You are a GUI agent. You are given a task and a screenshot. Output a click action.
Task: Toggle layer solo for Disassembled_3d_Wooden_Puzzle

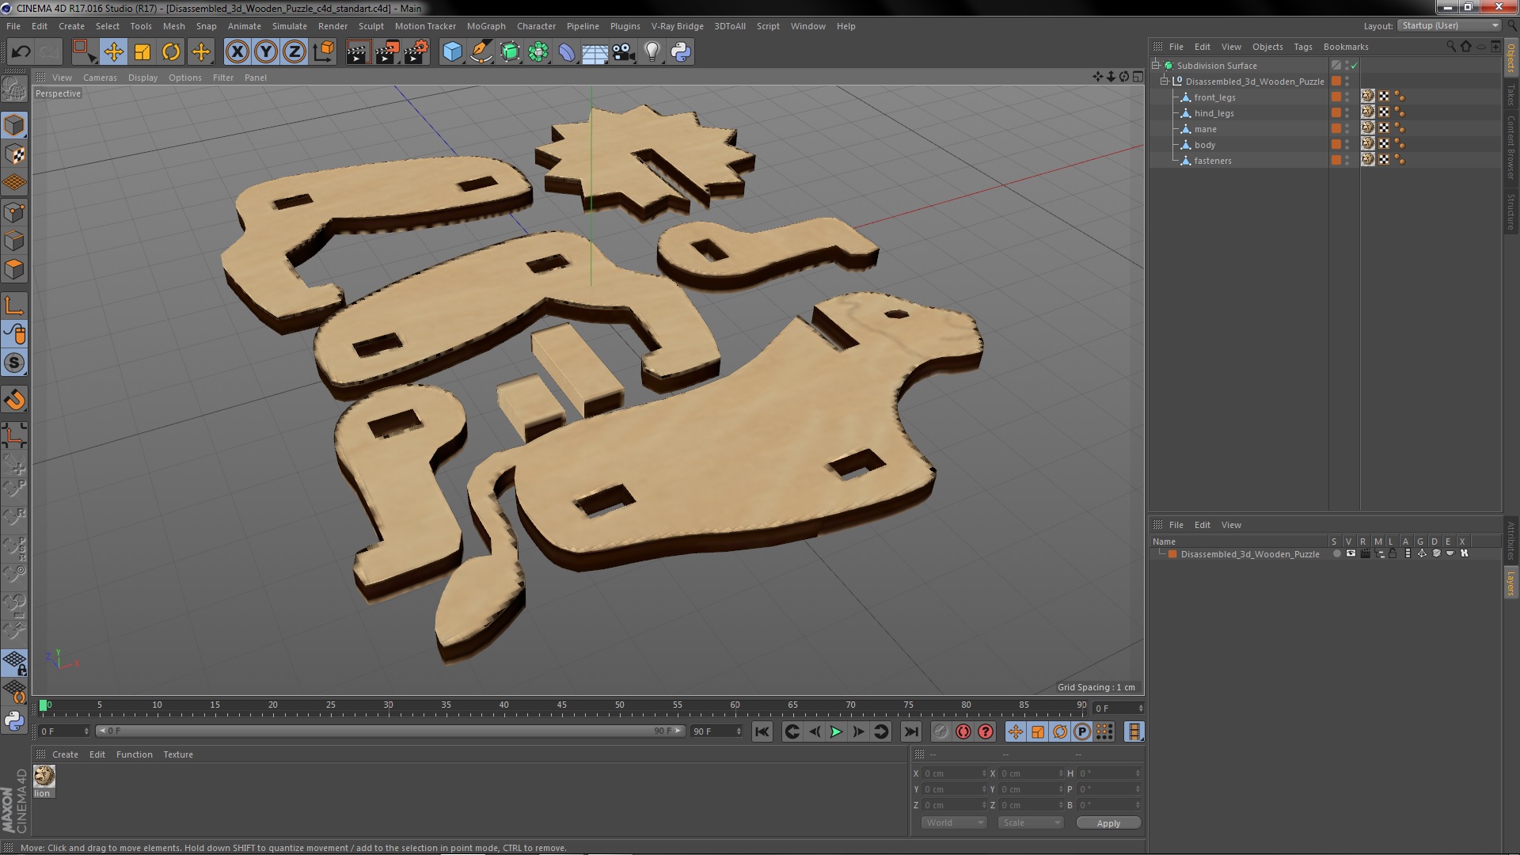1337,554
